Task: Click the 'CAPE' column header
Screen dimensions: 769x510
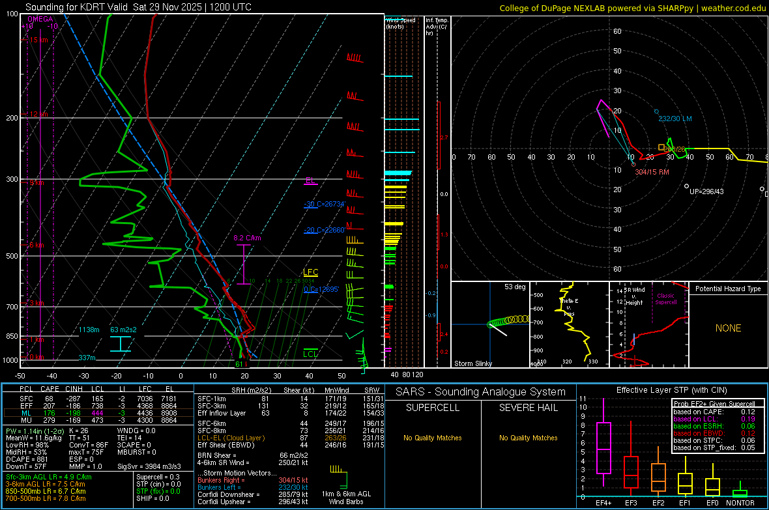Action: [50, 389]
